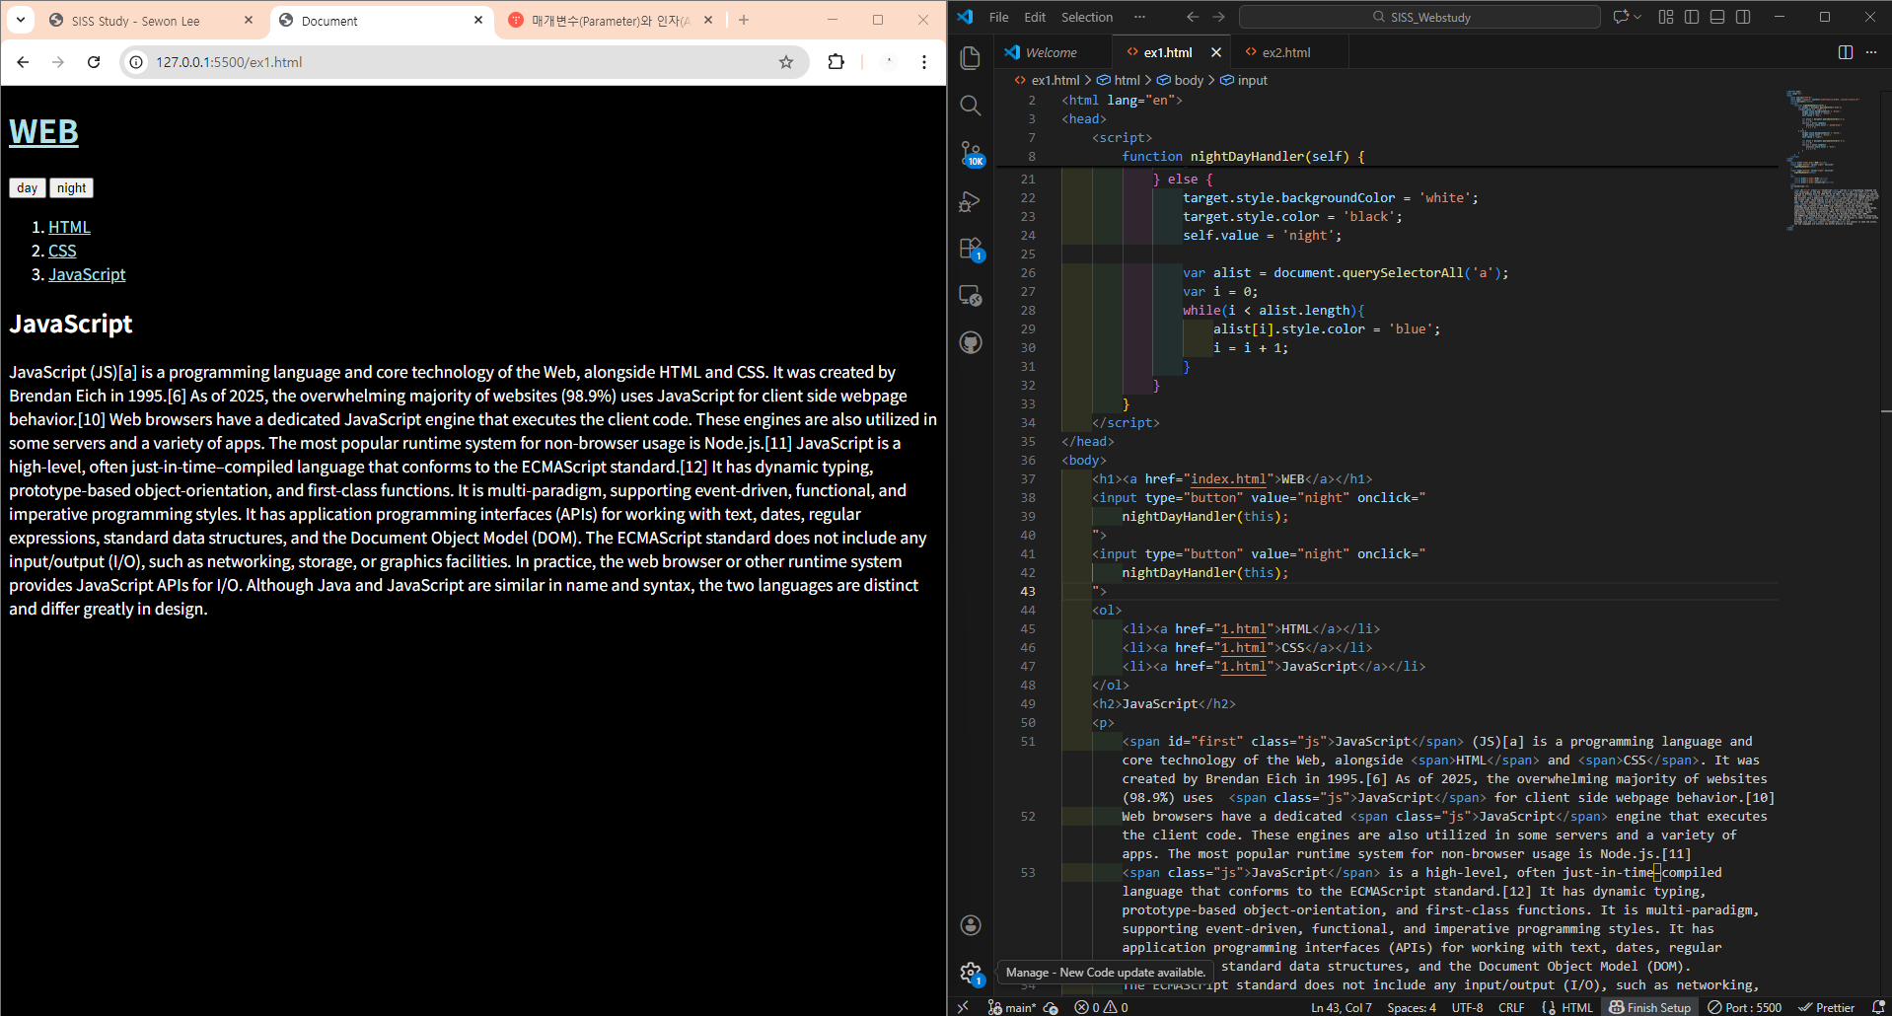
Task: Click the night button on the webpage
Action: (x=71, y=188)
